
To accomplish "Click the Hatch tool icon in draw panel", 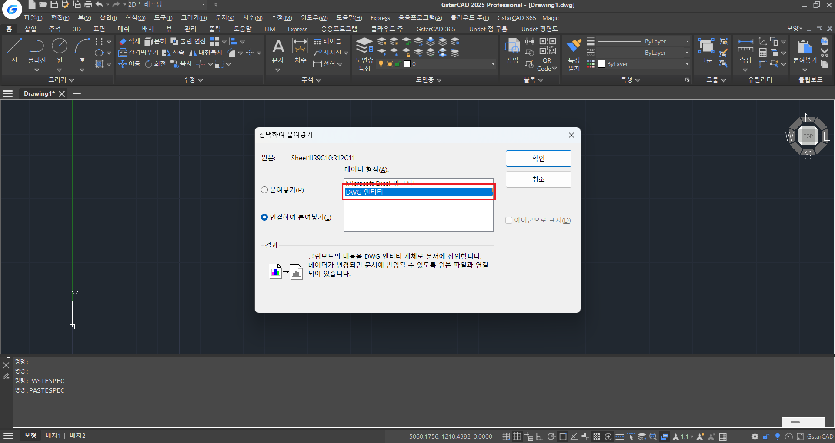I will coord(99,64).
